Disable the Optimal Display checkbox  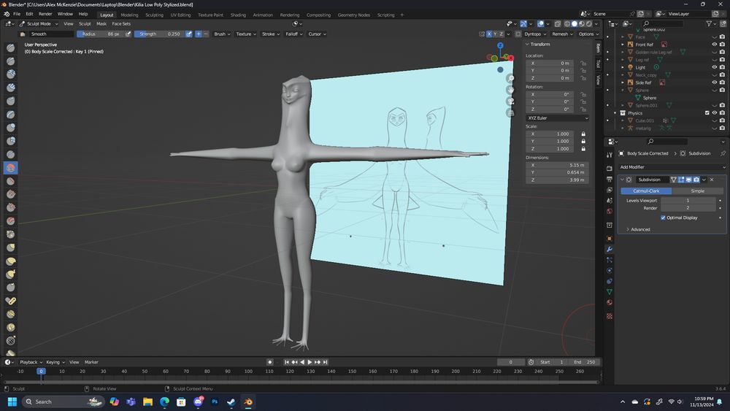[x=663, y=218]
